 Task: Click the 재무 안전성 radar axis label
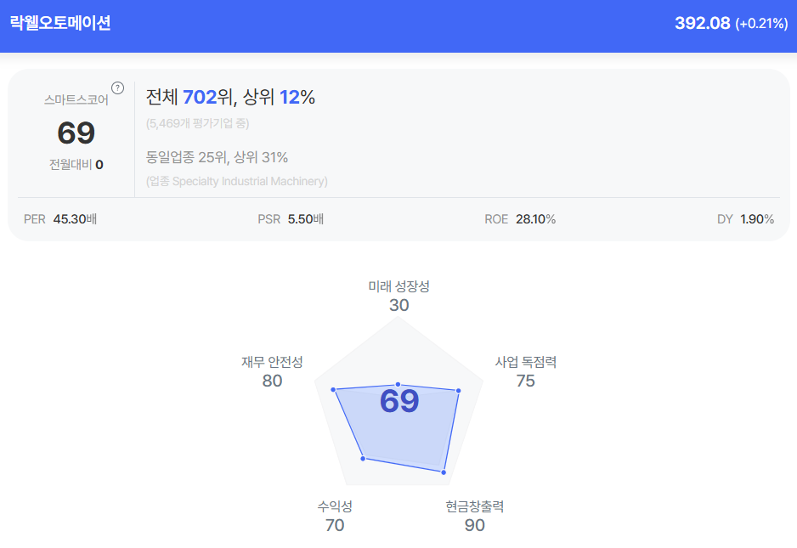[272, 362]
